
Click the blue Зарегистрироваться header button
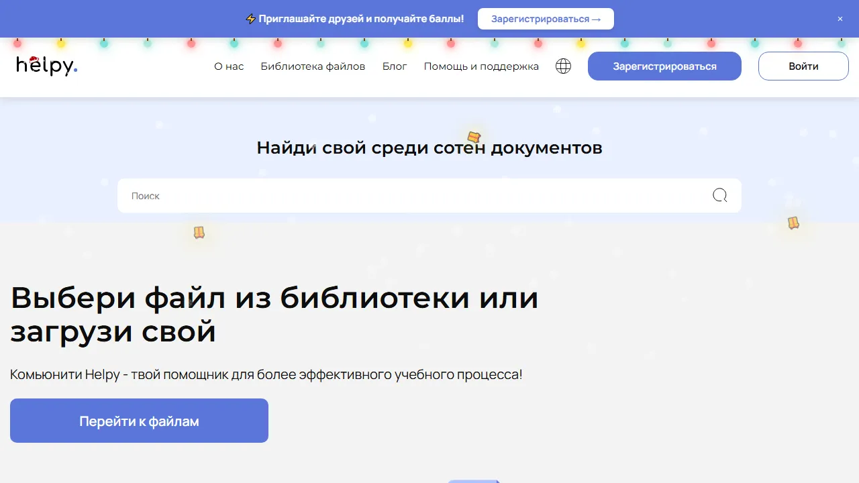(664, 66)
